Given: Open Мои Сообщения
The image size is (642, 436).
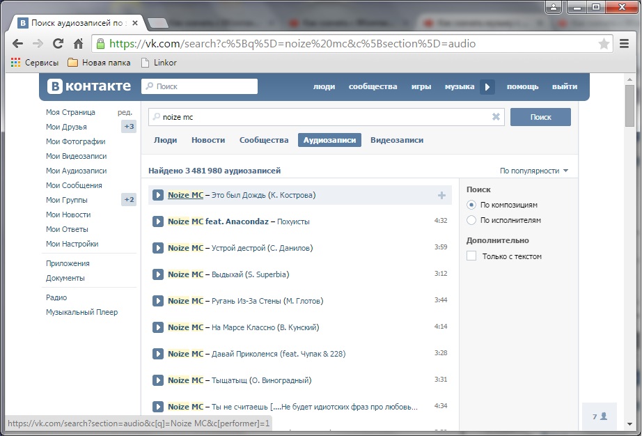Looking at the screenshot, I should coord(74,185).
